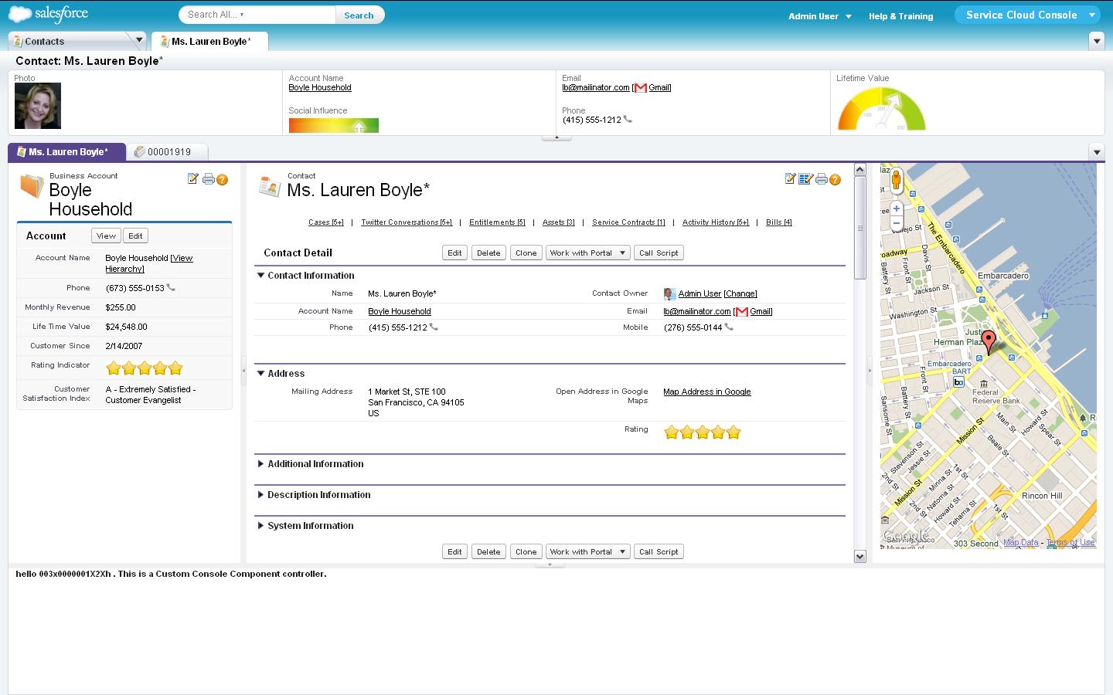Open the Service Cloud Console app dropdown
1113x695 pixels.
[1091, 15]
